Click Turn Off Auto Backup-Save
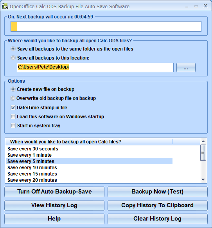This screenshot has width=212, height=228. click(54, 192)
